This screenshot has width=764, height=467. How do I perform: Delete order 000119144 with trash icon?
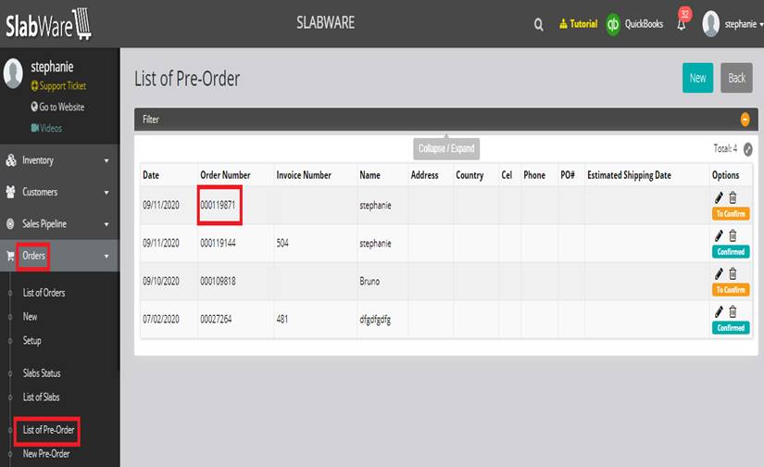click(x=733, y=235)
